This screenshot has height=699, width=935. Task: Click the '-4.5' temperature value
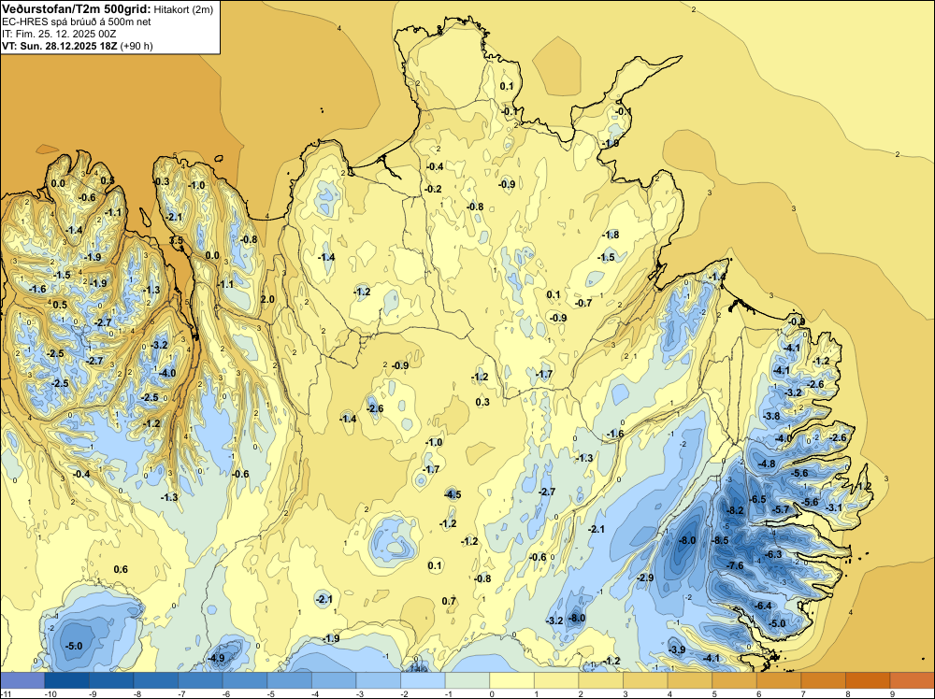453,494
